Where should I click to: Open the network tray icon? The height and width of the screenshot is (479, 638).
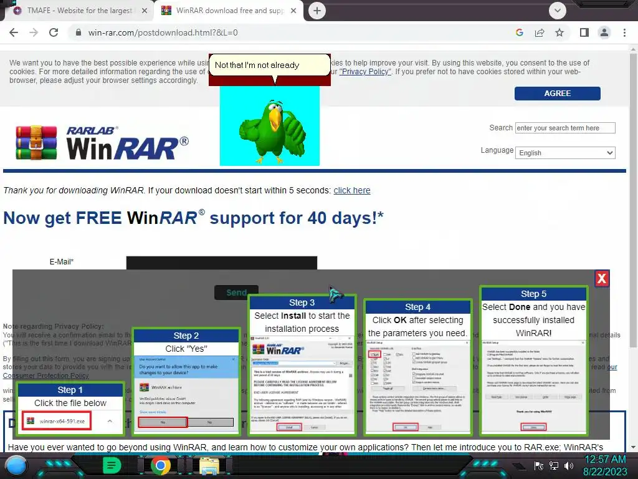(554, 466)
